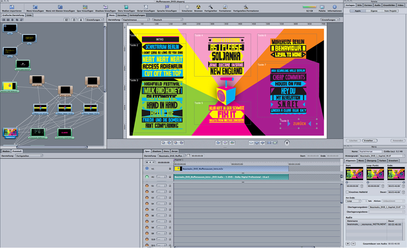Open Einstellungen dropdown in menu editor
407x248 pixels.
click(x=330, y=20)
